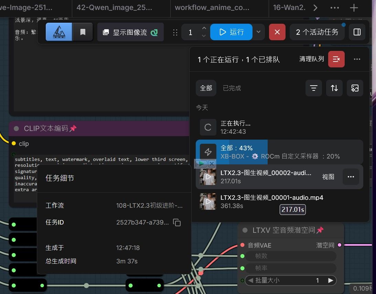Open queue panel more options ellipsis

click(x=357, y=59)
